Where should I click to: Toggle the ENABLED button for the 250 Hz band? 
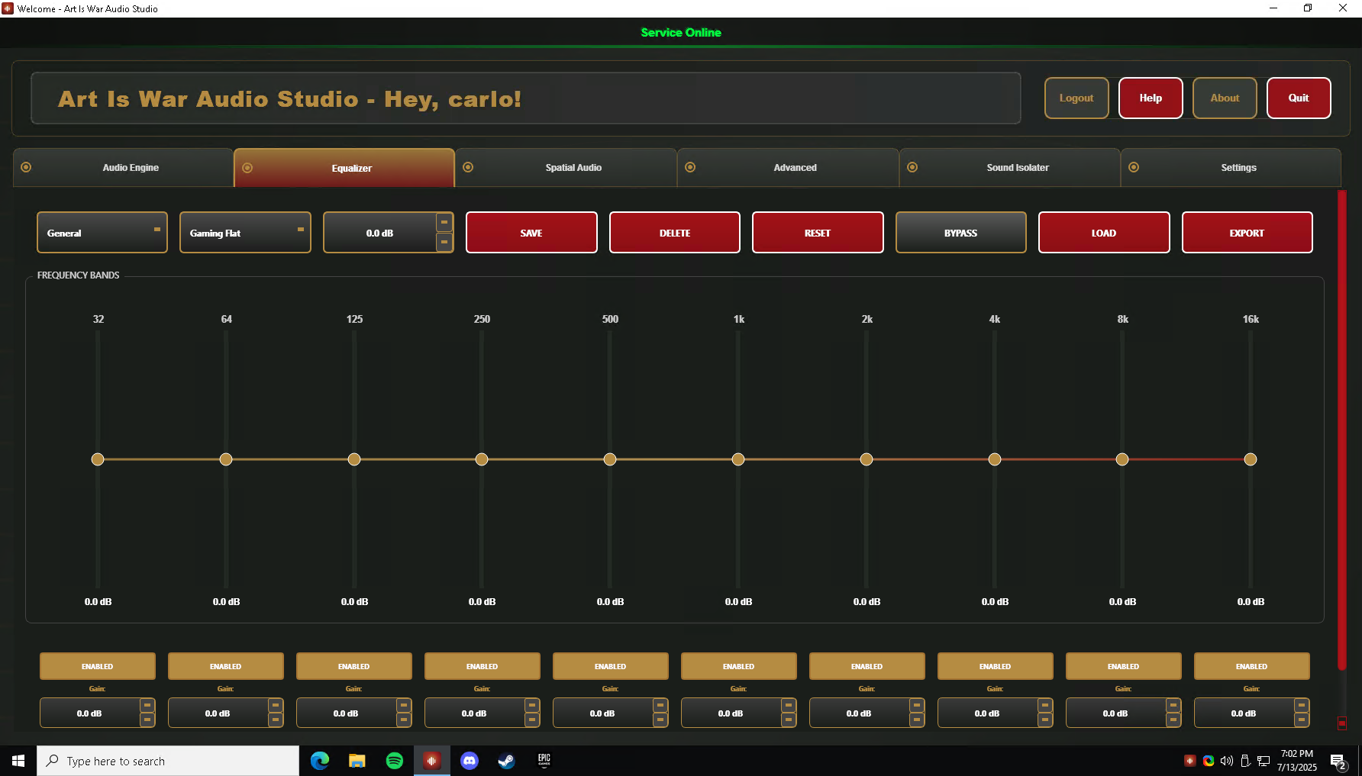483,666
